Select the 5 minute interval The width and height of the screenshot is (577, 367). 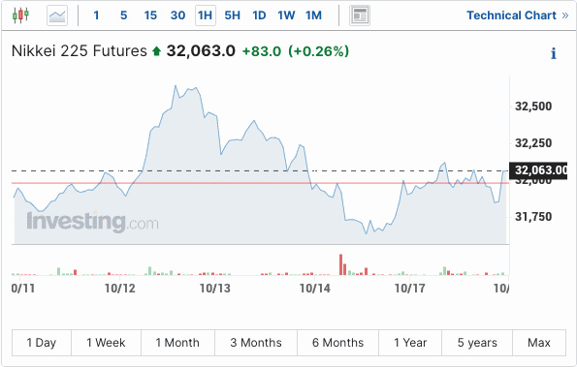(124, 15)
